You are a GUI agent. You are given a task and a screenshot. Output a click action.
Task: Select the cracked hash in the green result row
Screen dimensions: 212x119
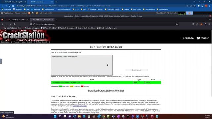point(66,82)
